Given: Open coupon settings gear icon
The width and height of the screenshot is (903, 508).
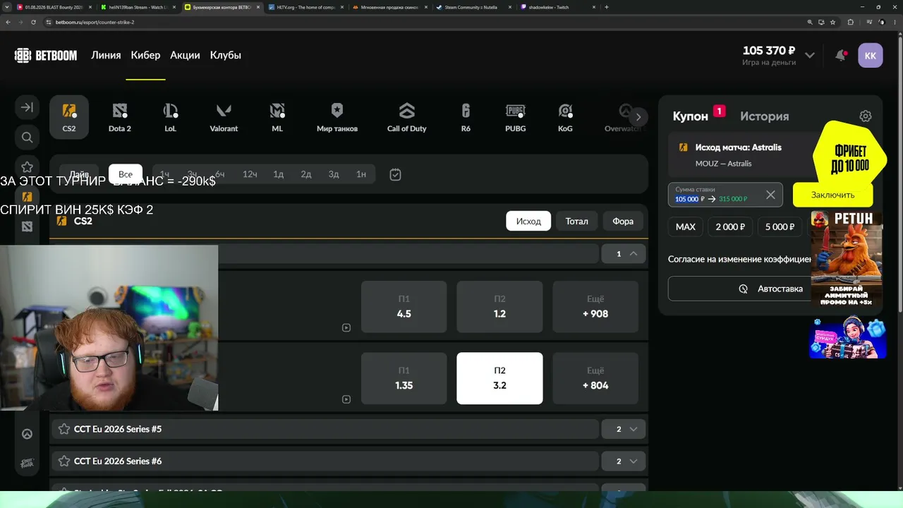Looking at the screenshot, I should click(866, 116).
